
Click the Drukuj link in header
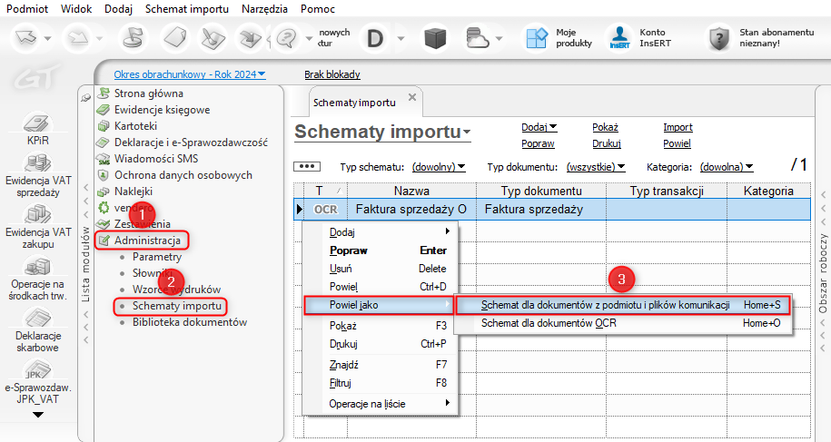(x=606, y=143)
